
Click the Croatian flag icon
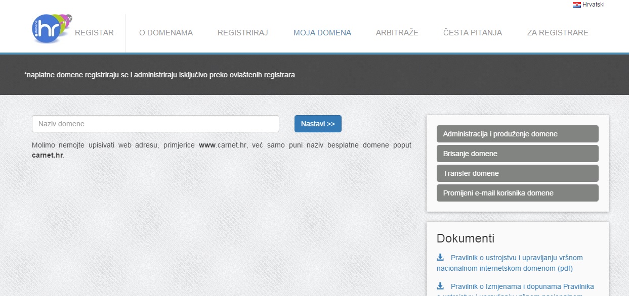pos(576,5)
